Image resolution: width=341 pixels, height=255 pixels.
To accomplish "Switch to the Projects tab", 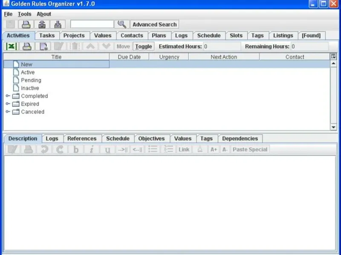I will [74, 36].
